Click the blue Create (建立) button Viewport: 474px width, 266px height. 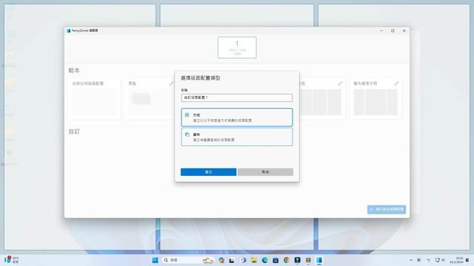click(x=208, y=172)
